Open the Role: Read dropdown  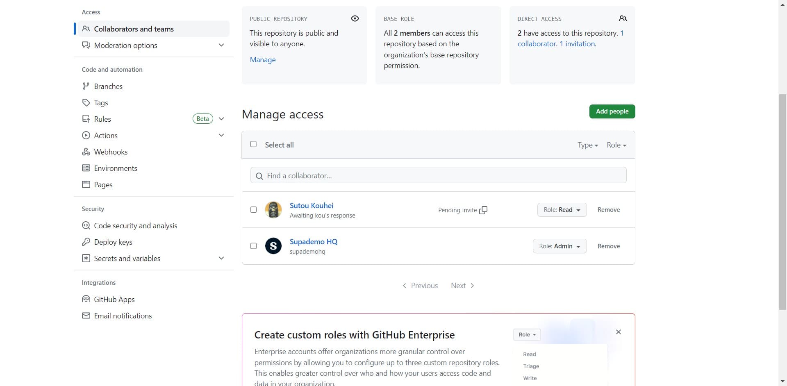tap(562, 210)
